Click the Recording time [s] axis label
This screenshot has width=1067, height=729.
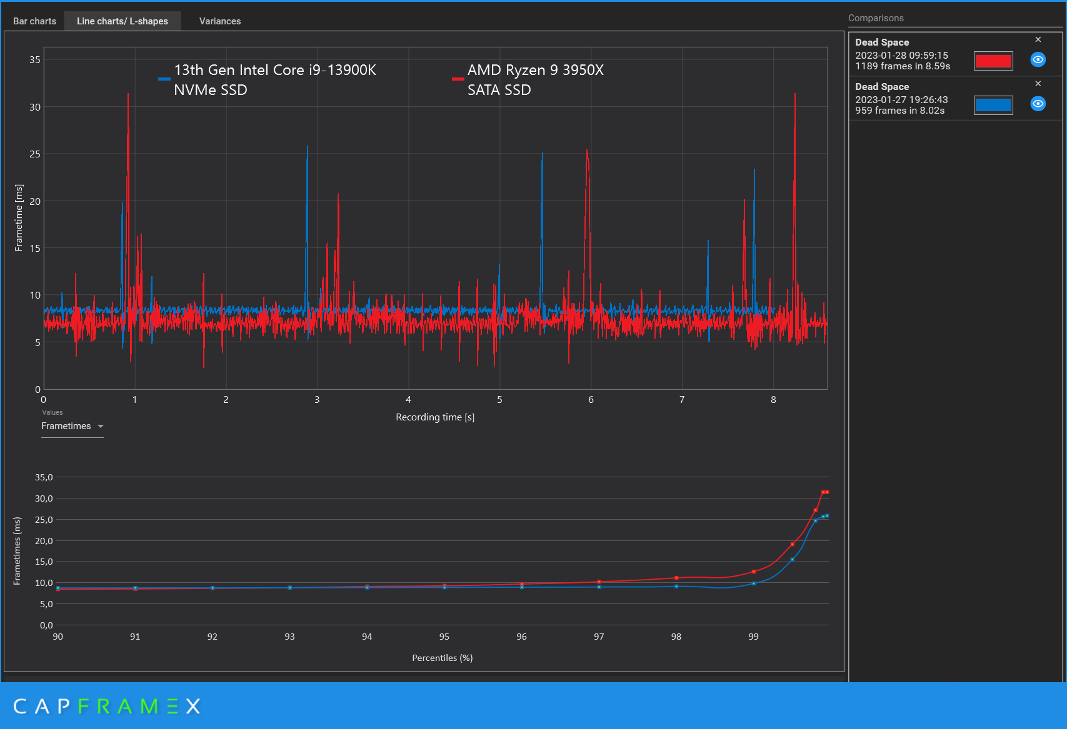pos(435,417)
